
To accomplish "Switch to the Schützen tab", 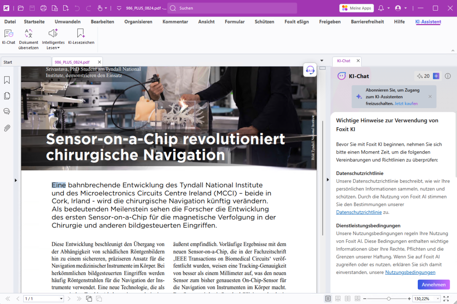I will pos(264,22).
